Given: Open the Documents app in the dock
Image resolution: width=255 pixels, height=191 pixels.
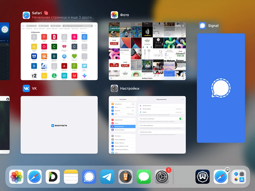Looking at the screenshot, I should coord(53,176).
